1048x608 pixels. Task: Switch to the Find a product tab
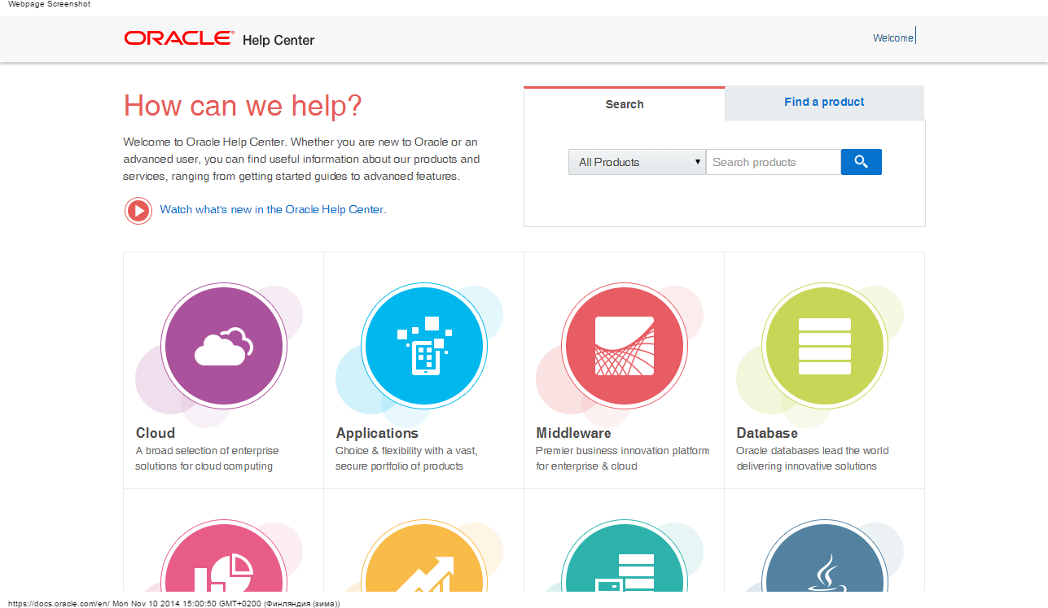click(x=824, y=103)
